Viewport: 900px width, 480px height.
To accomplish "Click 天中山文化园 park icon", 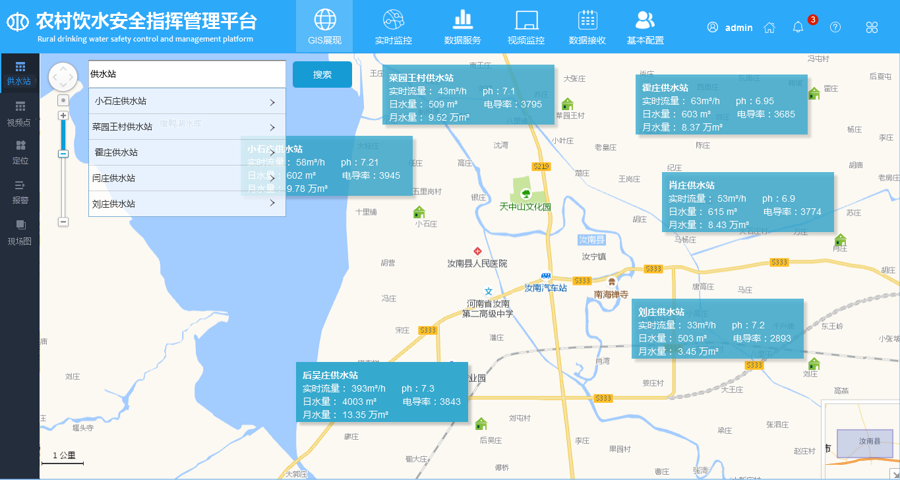I will 526,193.
